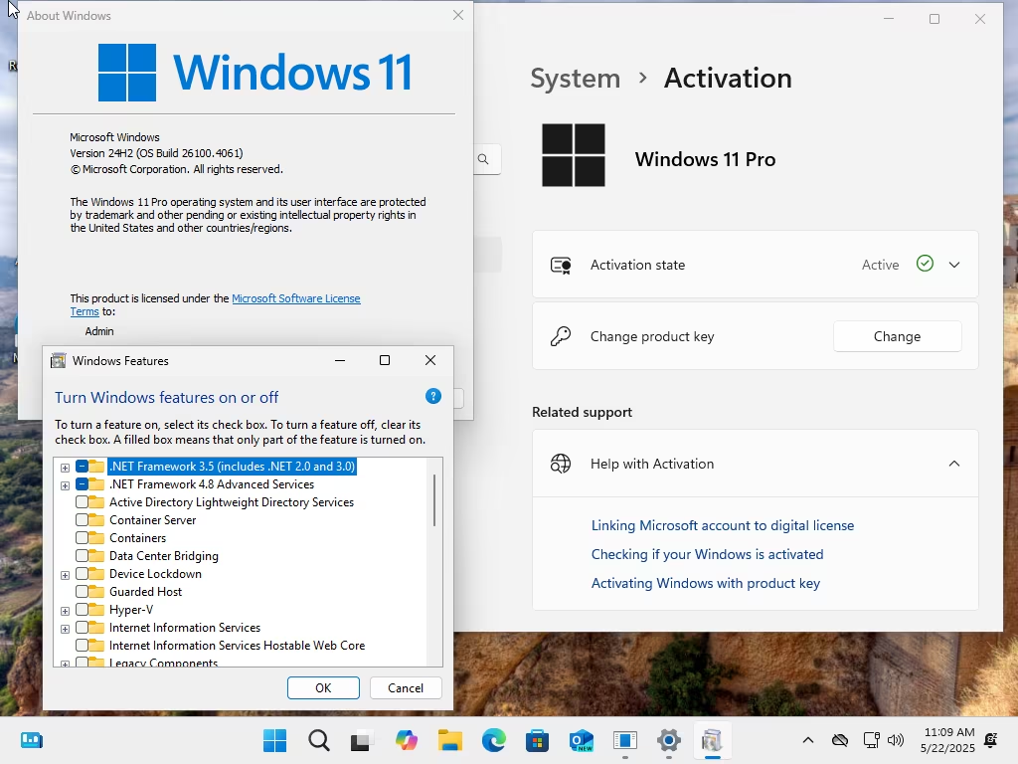This screenshot has height=764, width=1018.
Task: Open Outlook (new) from taskbar
Action: coord(581,740)
